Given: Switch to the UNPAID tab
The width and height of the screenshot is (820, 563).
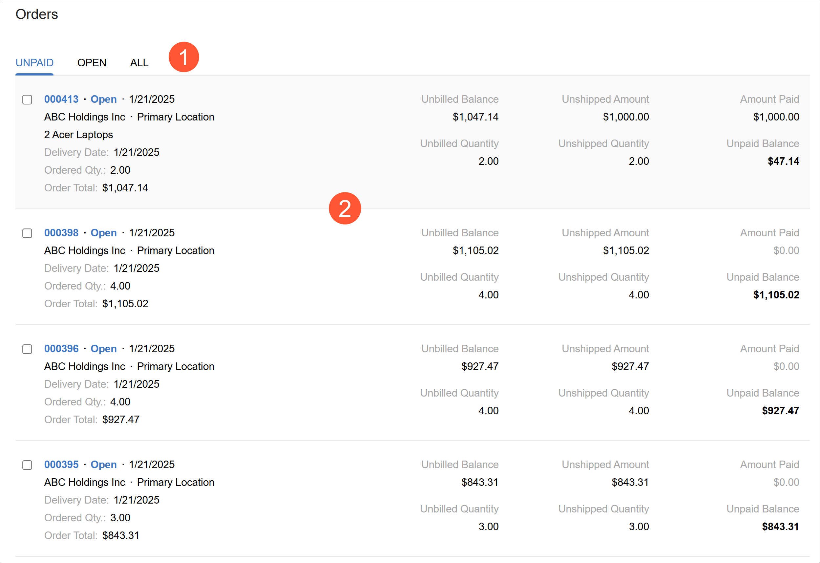Looking at the screenshot, I should click(x=34, y=63).
